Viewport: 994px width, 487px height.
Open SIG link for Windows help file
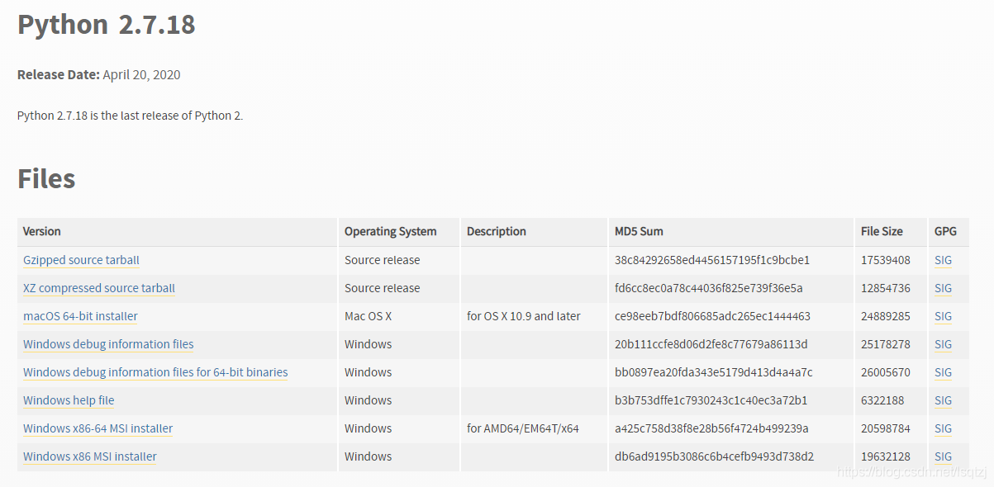point(943,400)
